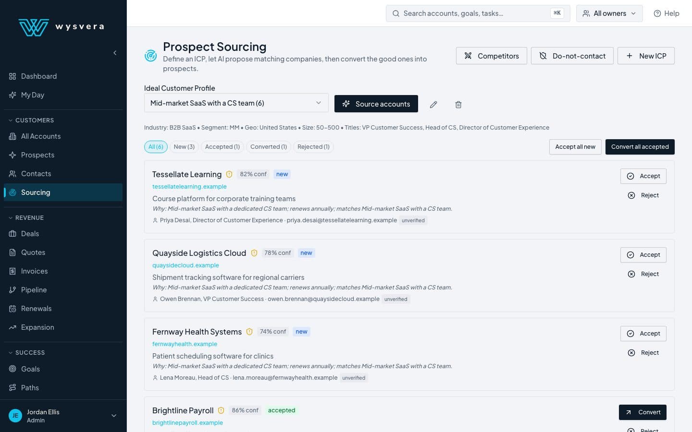Click the pencil edit ICP icon
The image size is (692, 432).
(433, 104)
